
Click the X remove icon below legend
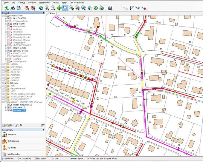click(x=21, y=125)
